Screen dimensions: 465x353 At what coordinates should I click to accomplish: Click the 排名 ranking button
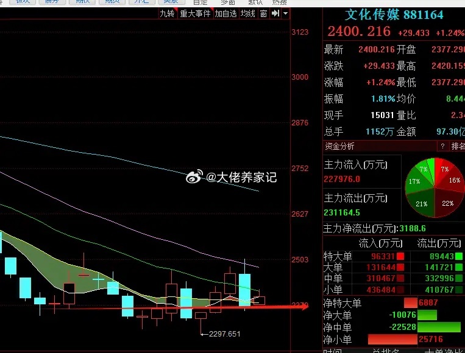(x=458, y=146)
